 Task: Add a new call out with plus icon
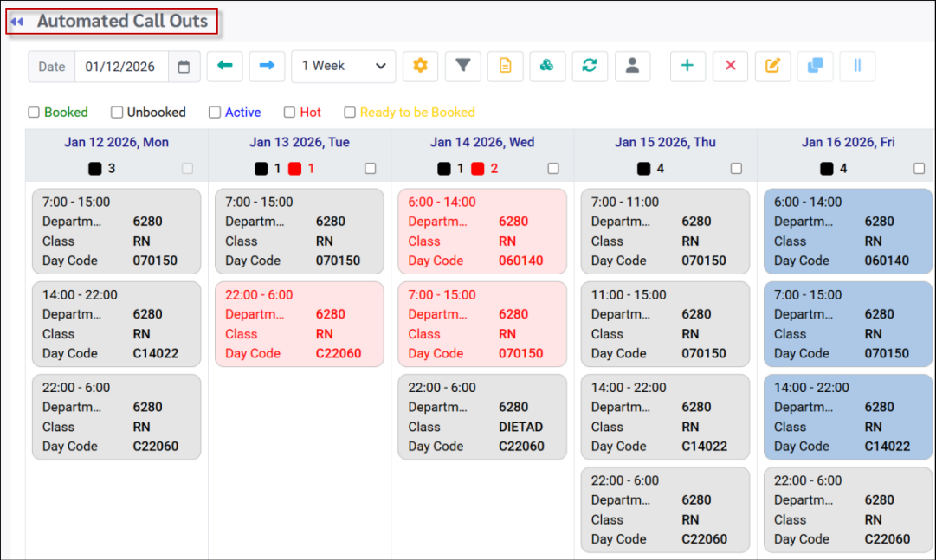[687, 67]
